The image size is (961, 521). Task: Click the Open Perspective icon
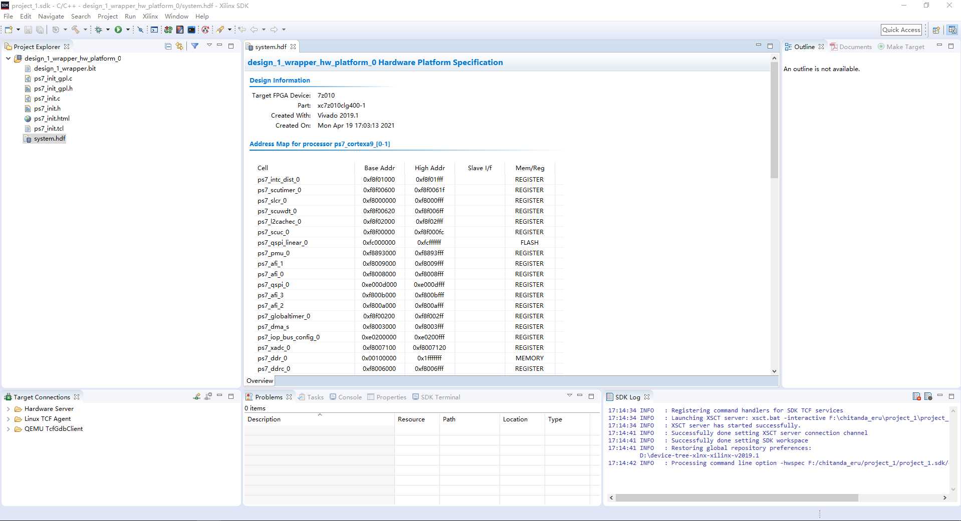coord(936,30)
